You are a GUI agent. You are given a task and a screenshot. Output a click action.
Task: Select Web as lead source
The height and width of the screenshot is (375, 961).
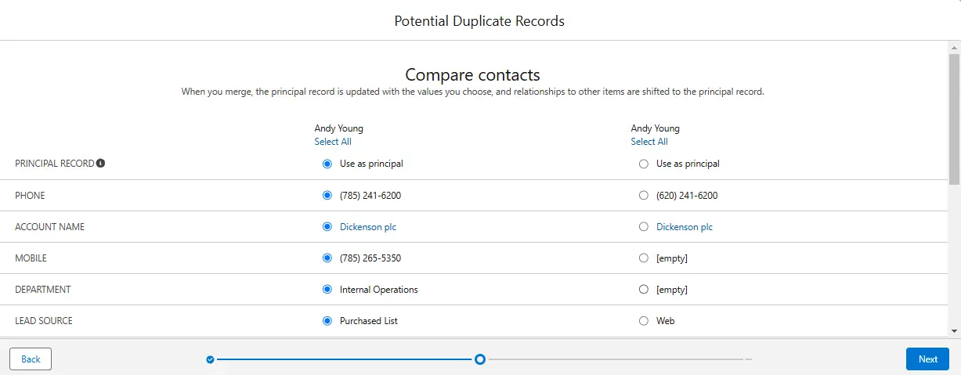pyautogui.click(x=644, y=321)
